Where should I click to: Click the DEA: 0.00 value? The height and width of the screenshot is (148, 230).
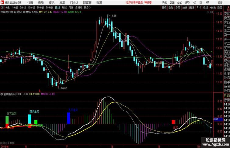[35, 94]
